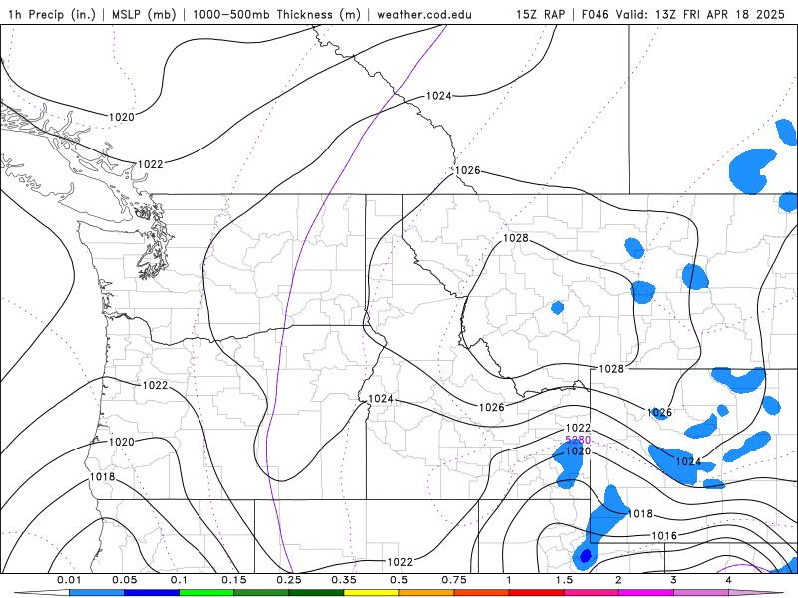
Task: Pick the dark blue 0.05–0.1 legend swatch
Action: tap(152, 593)
